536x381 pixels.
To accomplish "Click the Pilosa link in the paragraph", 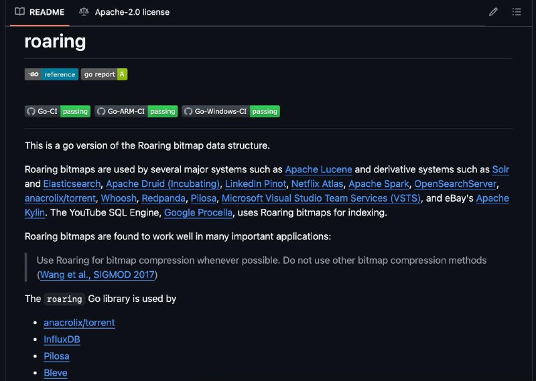I will (204, 198).
